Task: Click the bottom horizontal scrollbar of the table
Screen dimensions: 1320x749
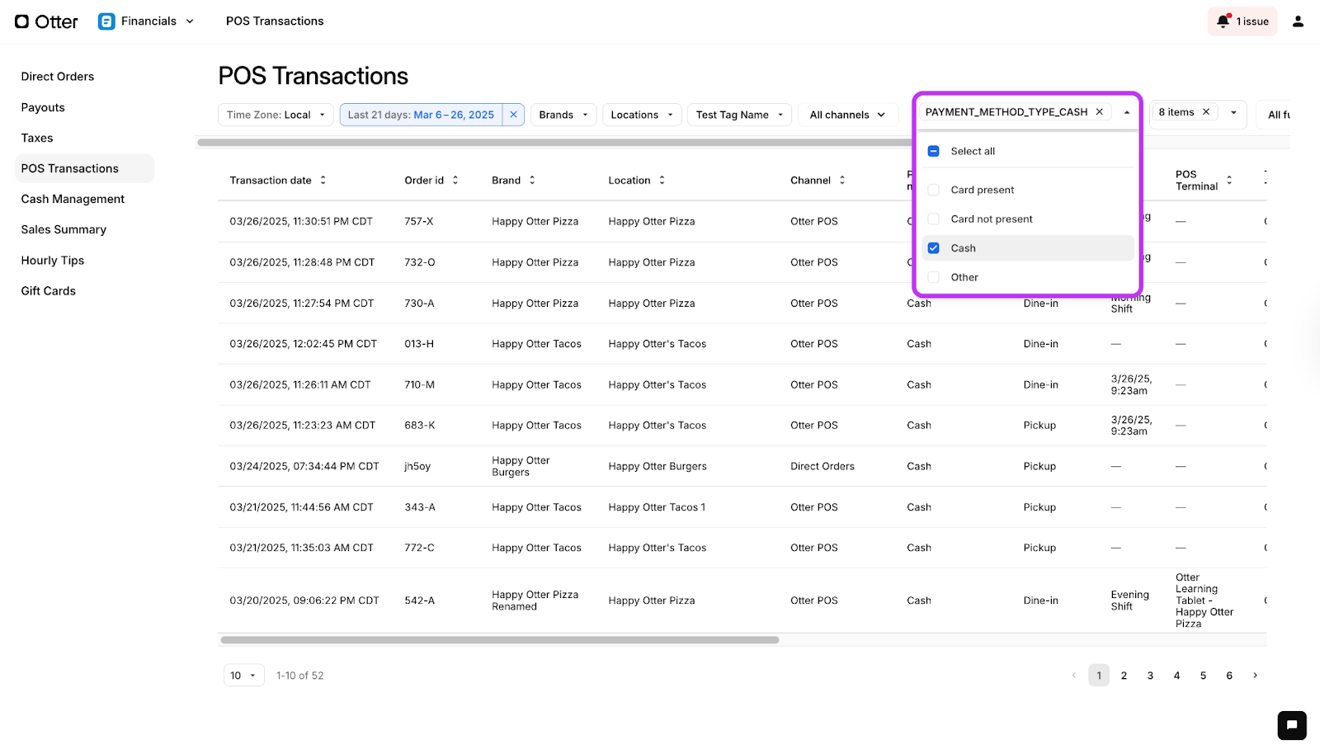Action: click(500, 640)
